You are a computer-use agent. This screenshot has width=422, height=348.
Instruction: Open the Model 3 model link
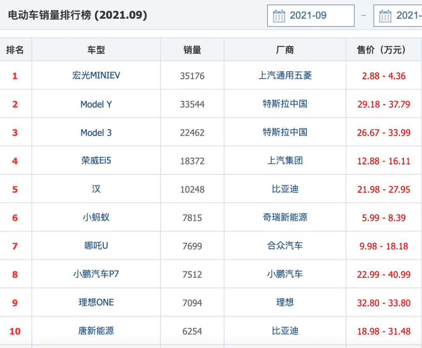[x=96, y=133]
